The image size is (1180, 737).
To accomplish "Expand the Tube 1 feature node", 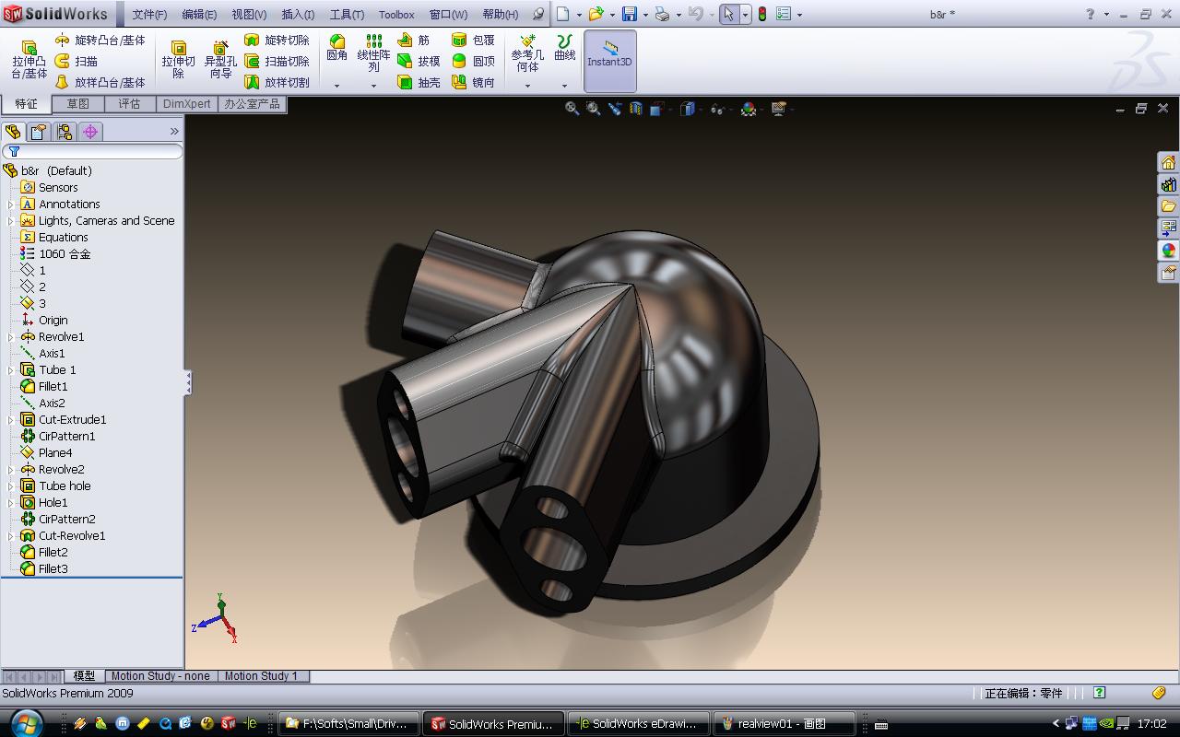I will click(x=11, y=370).
